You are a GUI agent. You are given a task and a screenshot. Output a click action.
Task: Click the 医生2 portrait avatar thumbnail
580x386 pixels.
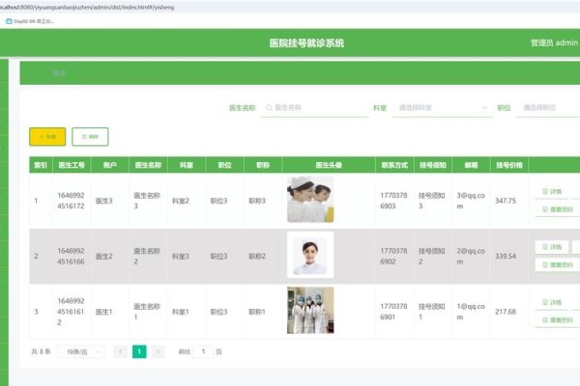[310, 255]
